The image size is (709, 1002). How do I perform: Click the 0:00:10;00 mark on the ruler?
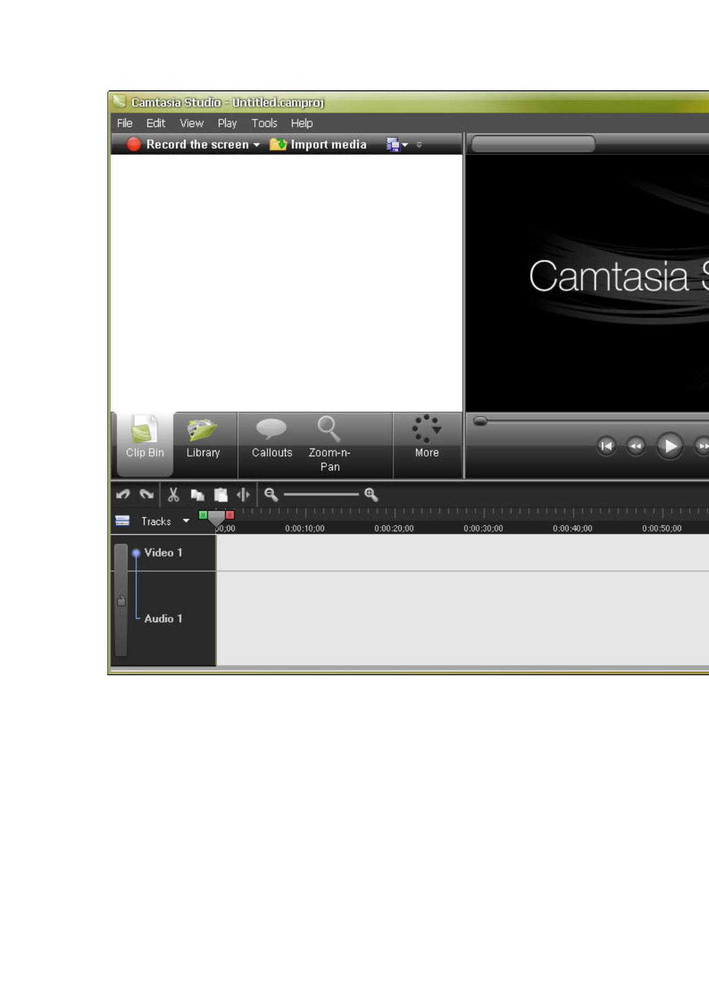[x=305, y=528]
